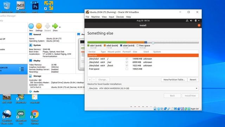Open the VM tools list menu in Manager sidebar
Image resolution: width=225 pixels, height=127 pixels.
tap(22, 69)
